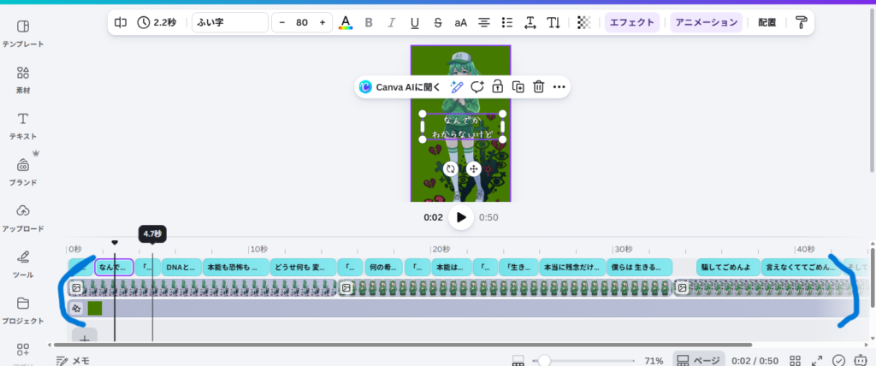The height and width of the screenshot is (366, 876).
Task: Open the アップロード sidebar tab
Action: point(23,217)
